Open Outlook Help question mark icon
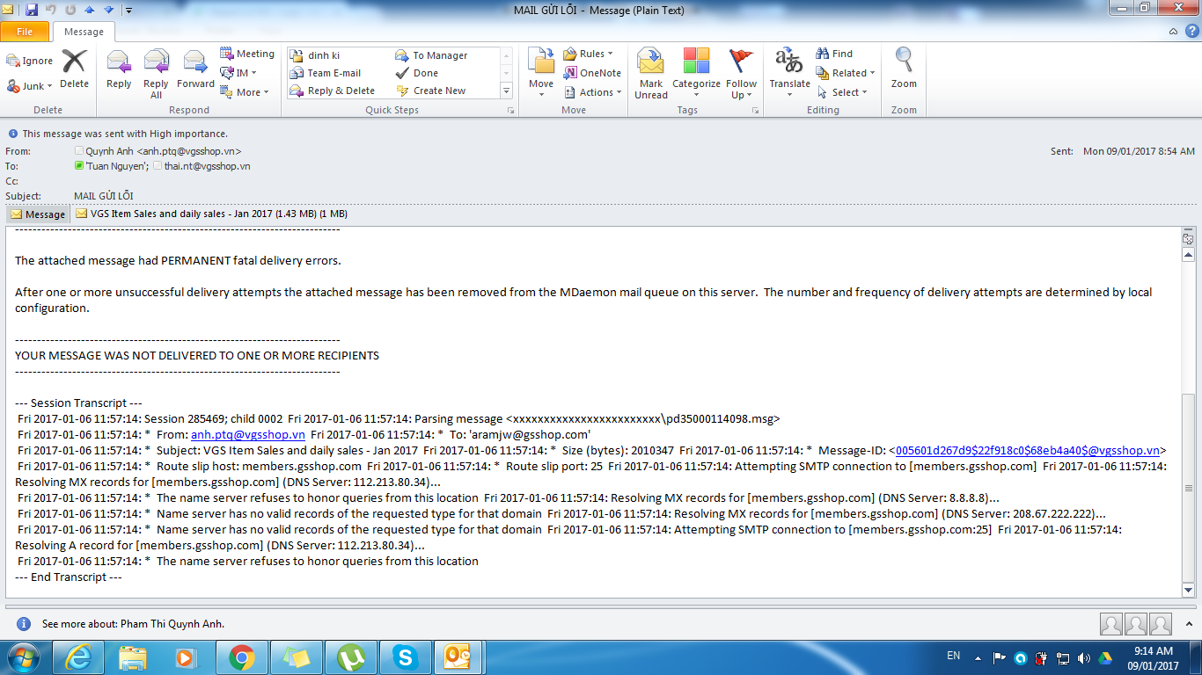Screen dimensions: 1202x675 coord(1191,32)
